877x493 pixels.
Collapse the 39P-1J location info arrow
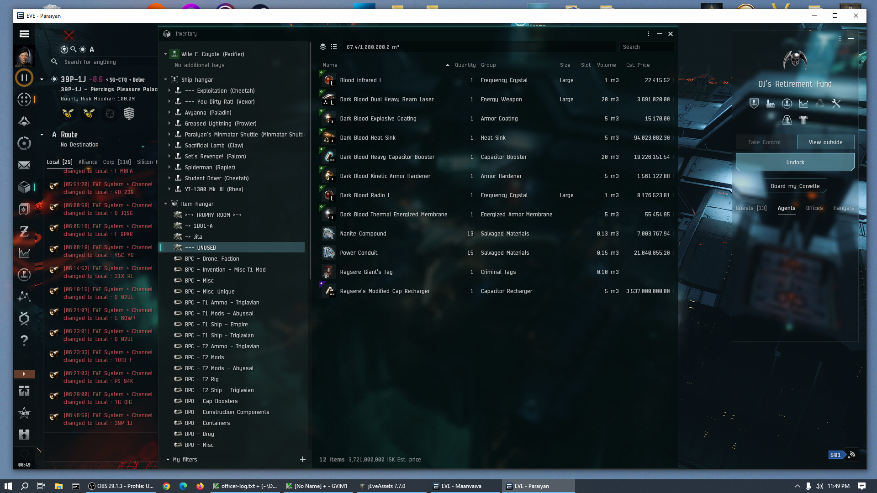[42, 79]
